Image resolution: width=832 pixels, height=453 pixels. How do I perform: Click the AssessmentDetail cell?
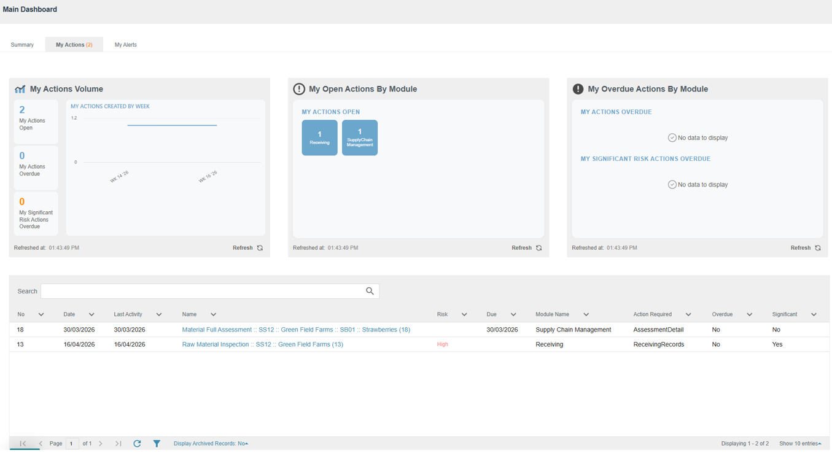(658, 330)
